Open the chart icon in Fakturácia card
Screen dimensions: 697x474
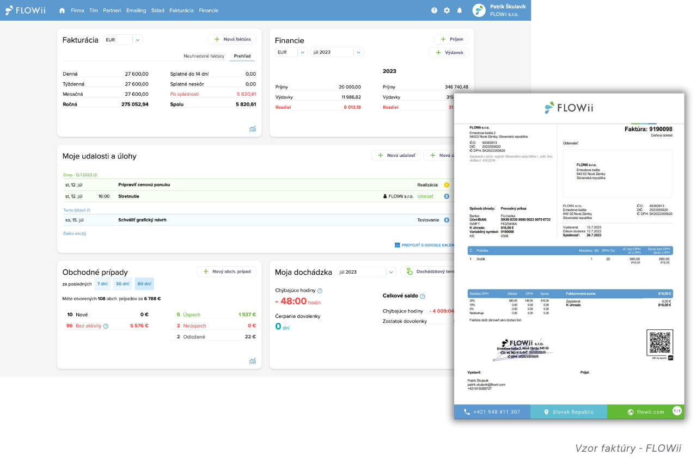(253, 129)
